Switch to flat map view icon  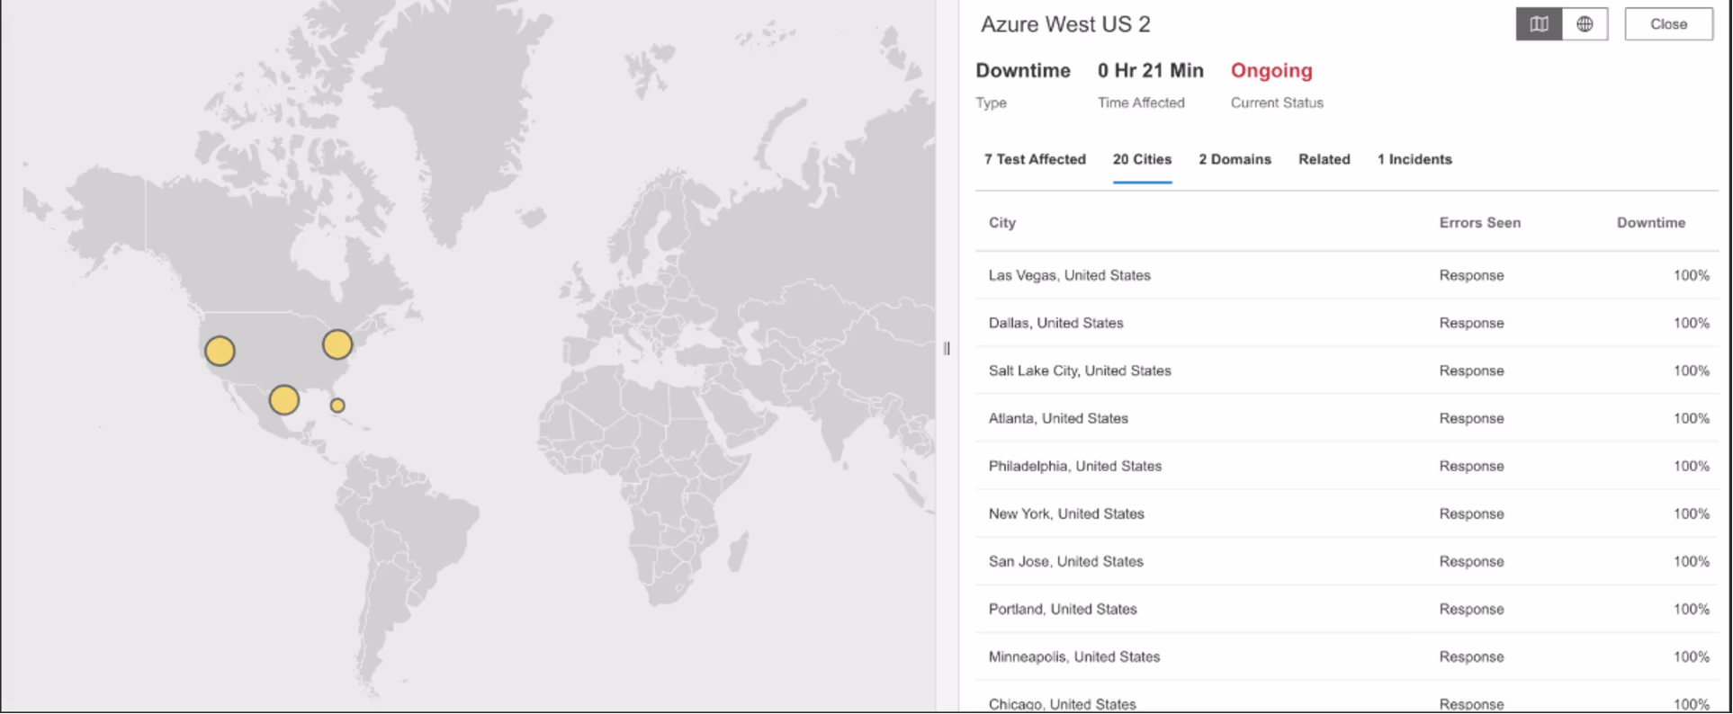coord(1540,24)
